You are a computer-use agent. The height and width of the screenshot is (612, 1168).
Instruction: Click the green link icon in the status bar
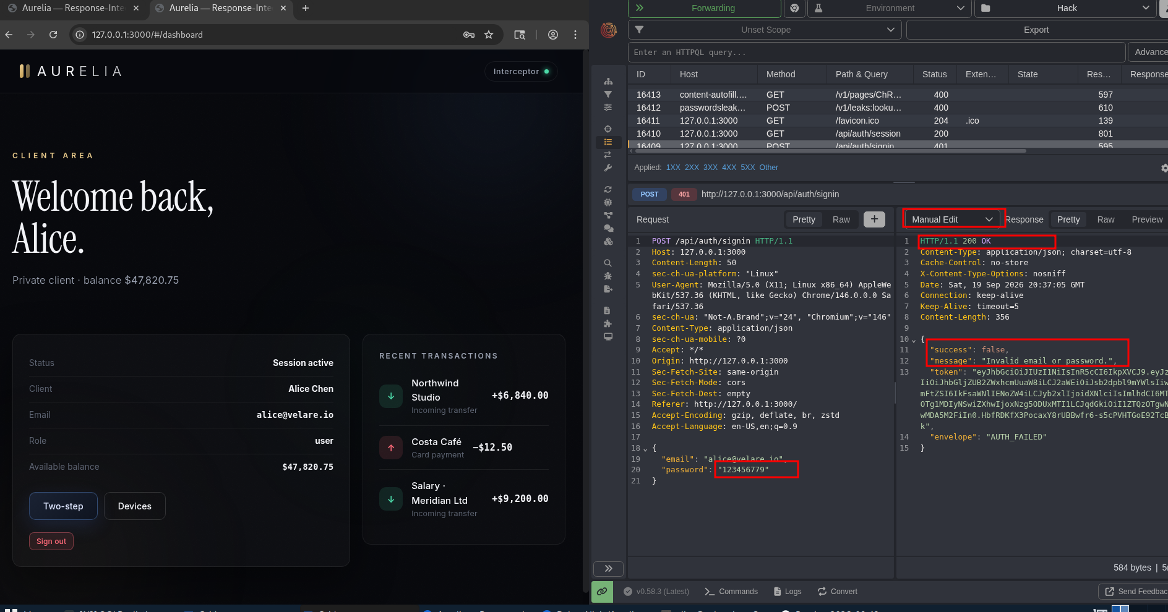coord(602,592)
